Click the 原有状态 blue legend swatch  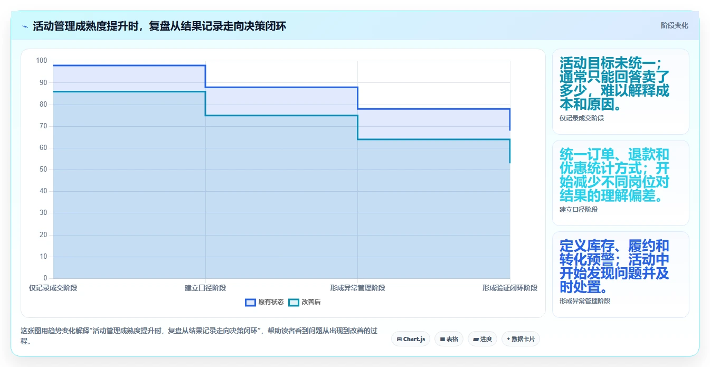[x=251, y=302]
